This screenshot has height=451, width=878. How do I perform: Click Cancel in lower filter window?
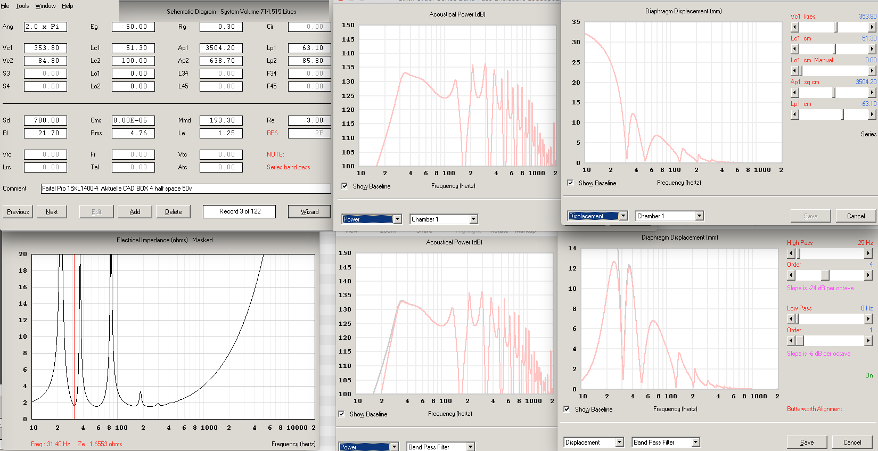[852, 442]
